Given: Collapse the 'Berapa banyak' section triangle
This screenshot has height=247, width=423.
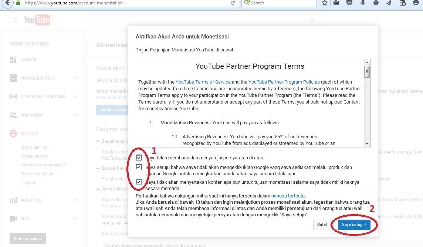Looking at the screenshot, I should (x=98, y=169).
